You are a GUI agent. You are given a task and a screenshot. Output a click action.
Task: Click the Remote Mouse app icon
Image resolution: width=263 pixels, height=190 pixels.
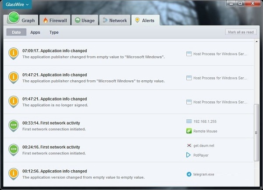(x=189, y=131)
